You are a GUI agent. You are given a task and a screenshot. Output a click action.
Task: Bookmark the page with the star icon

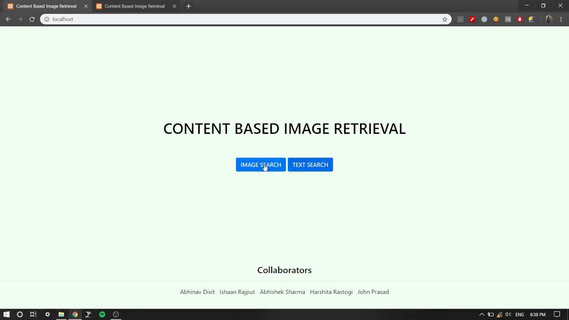(445, 19)
